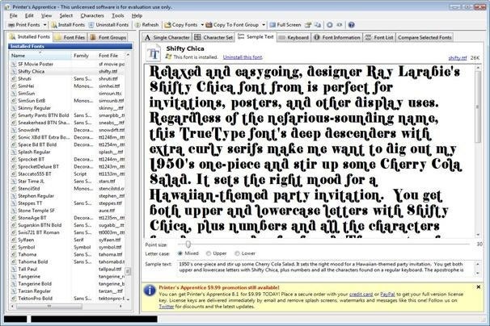490x326 pixels.
Task: Expand the Copy Fonts dropdown arrow
Action: [x=202, y=25]
